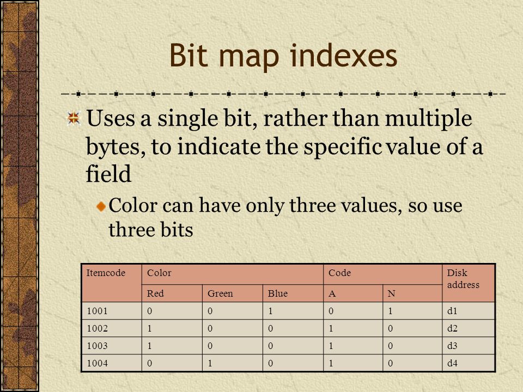Click the Code column header
The width and height of the screenshot is (523, 392).
[382, 274]
